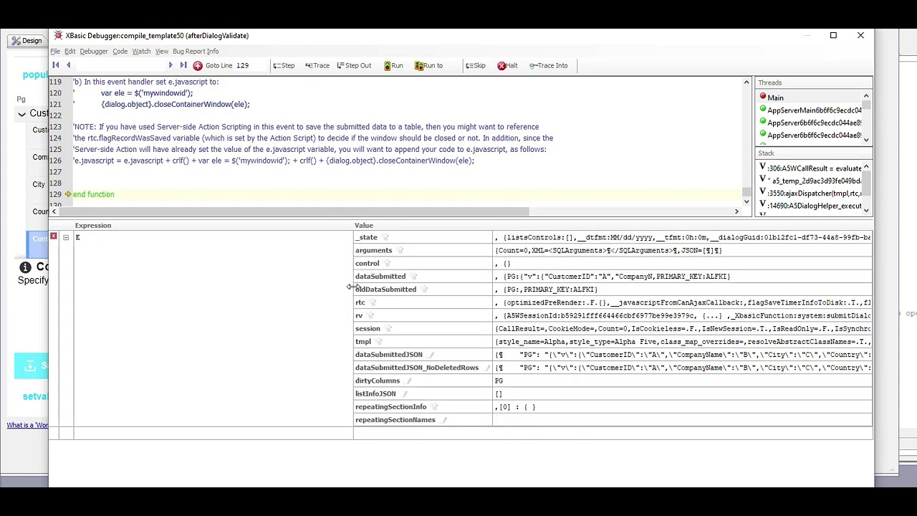Click the red Goto Line icon

tap(198, 66)
